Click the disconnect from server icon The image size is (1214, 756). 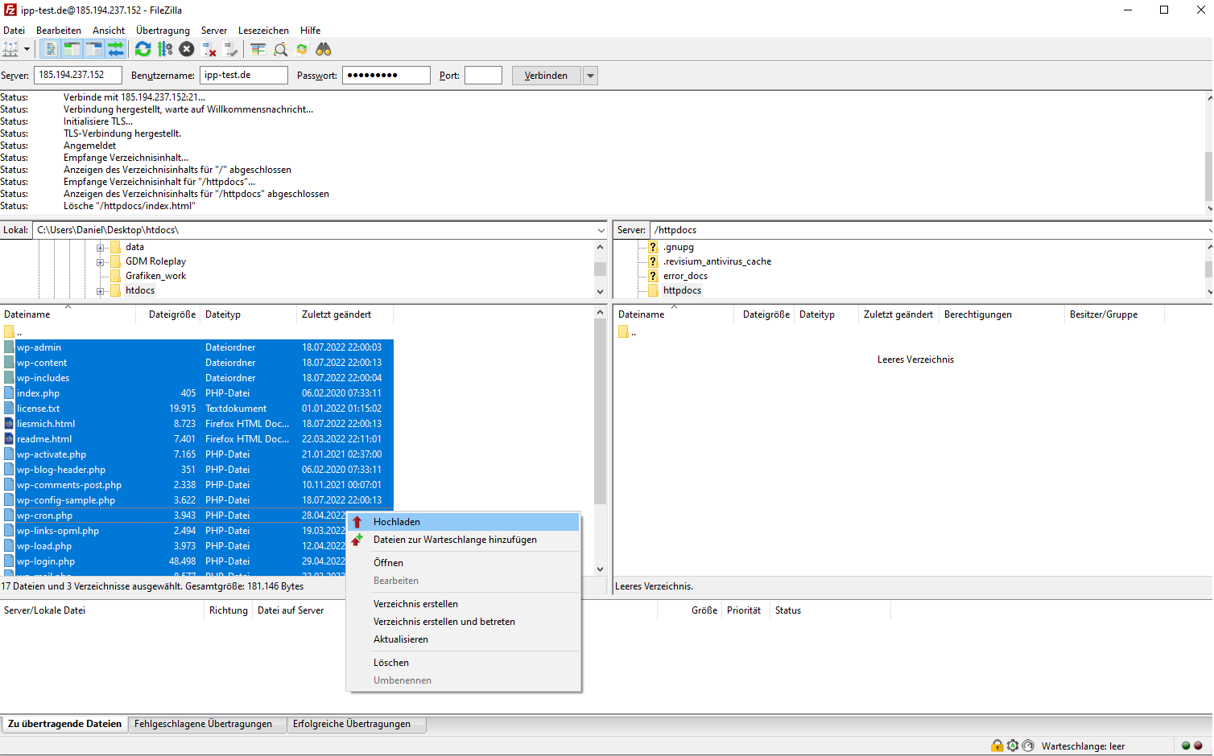(209, 49)
